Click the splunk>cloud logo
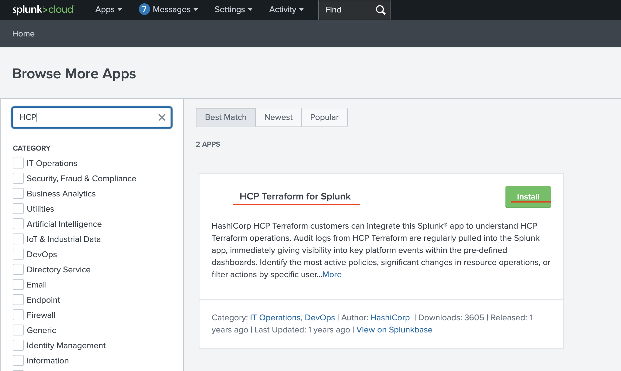This screenshot has width=621, height=371. pos(43,10)
